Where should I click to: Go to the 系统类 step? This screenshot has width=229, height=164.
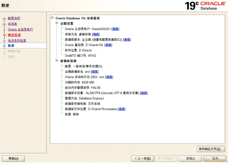12,24
